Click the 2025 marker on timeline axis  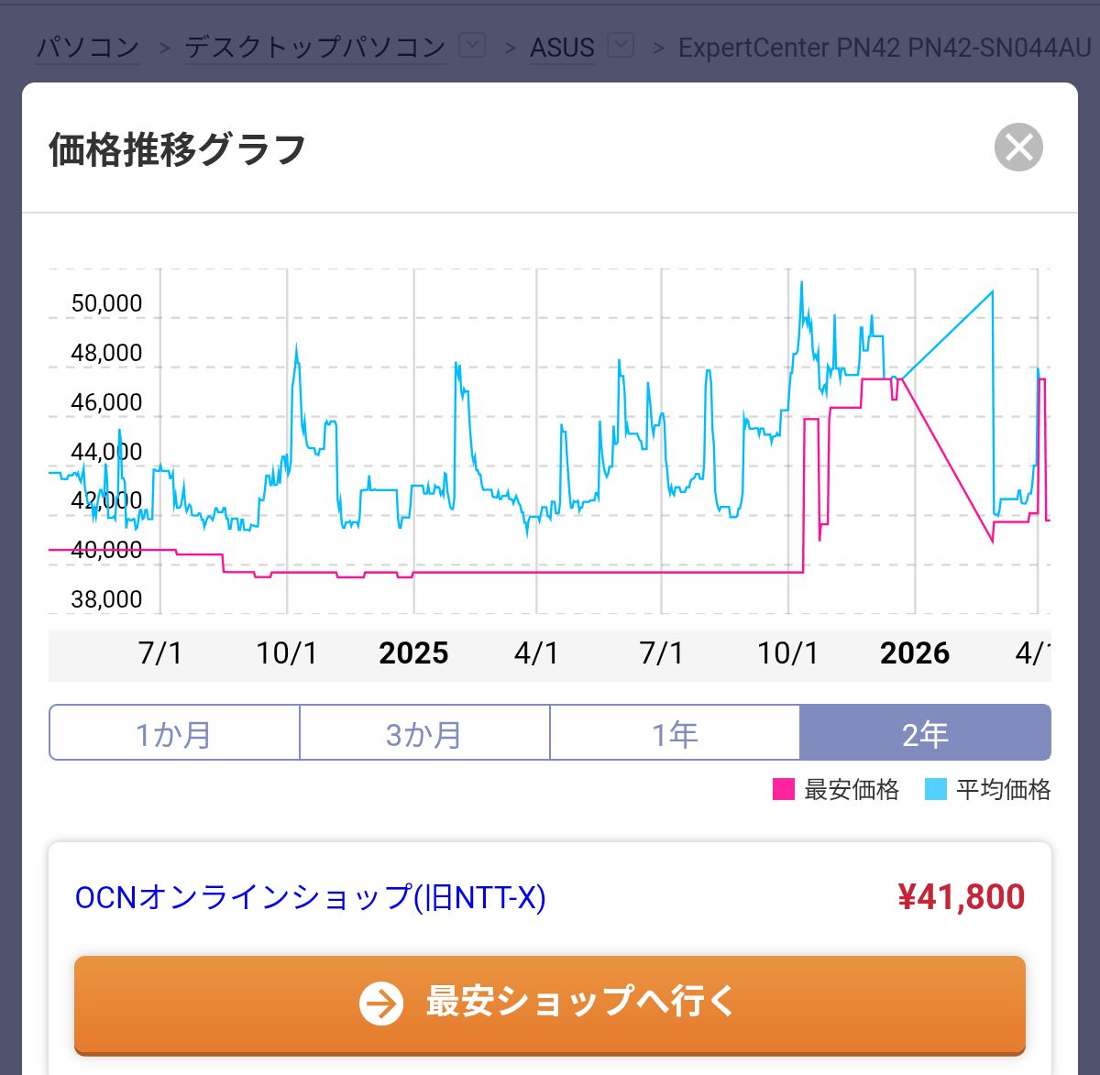413,653
